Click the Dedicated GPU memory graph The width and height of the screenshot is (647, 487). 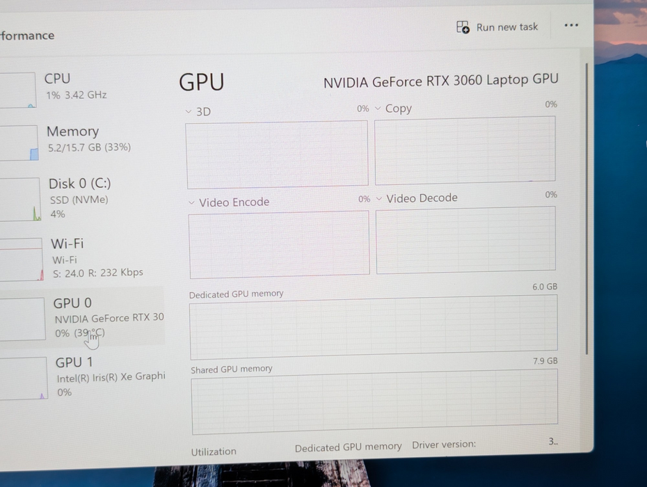[x=374, y=327]
